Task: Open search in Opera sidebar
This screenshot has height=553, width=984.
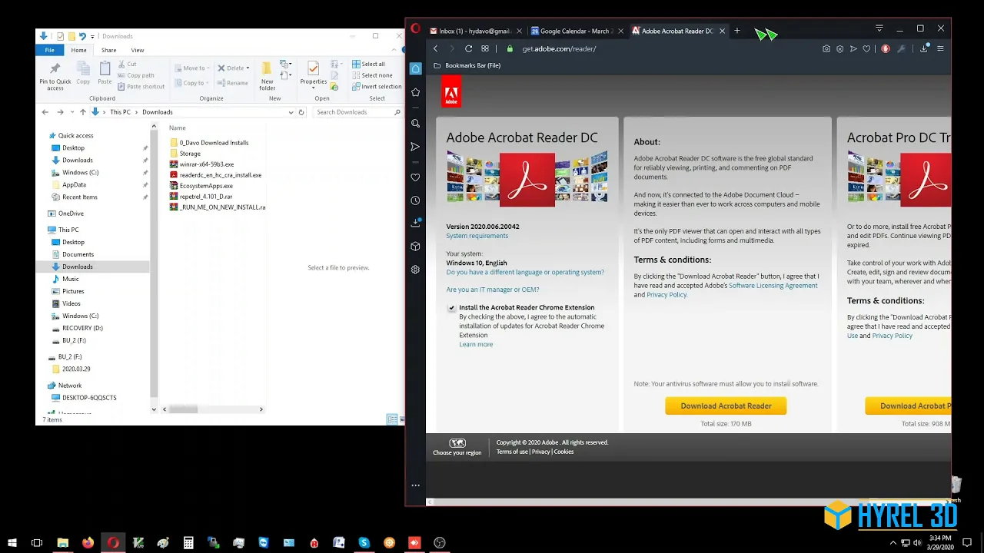Action: click(x=415, y=123)
